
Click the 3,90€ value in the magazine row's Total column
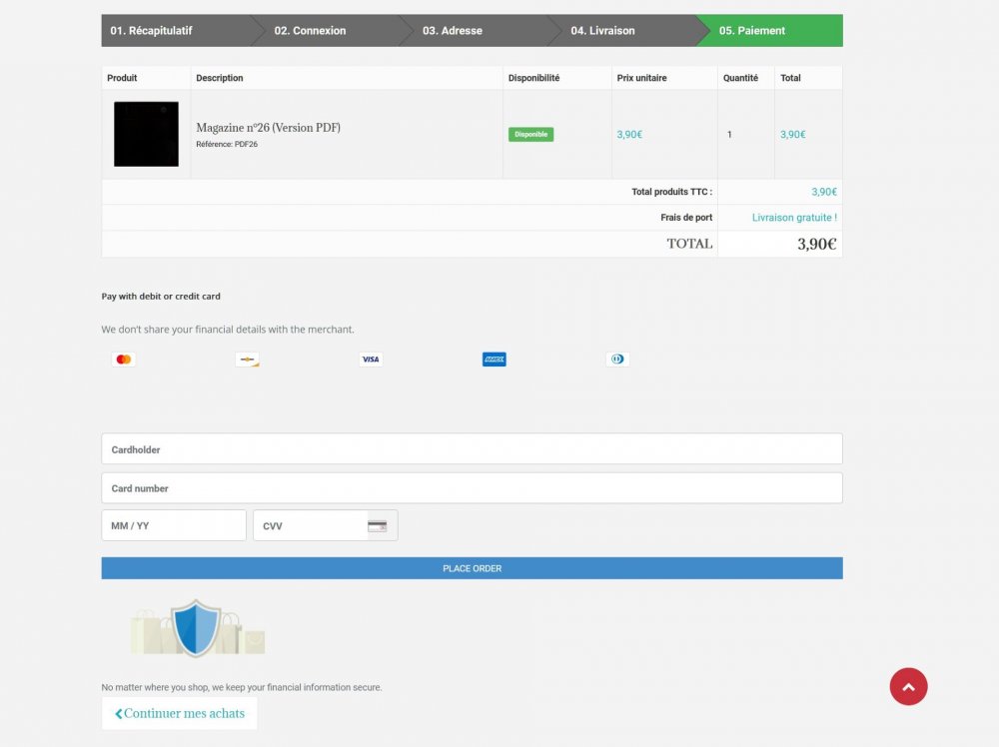coord(792,135)
